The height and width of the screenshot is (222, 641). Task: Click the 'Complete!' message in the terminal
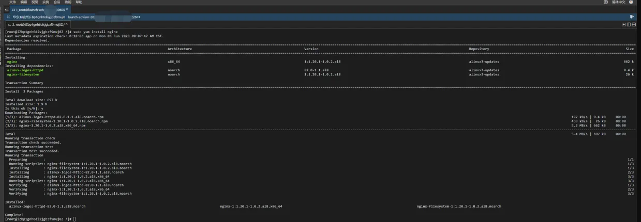coord(13,214)
